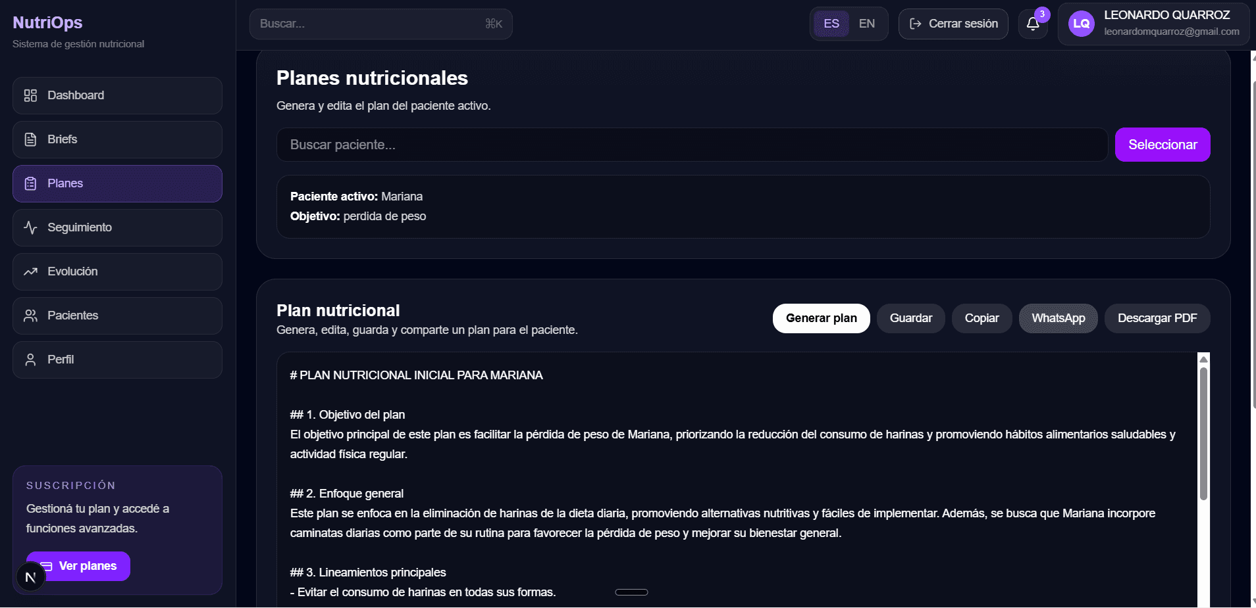Screen dimensions: 1256x608
Task: Open notifications bell icon
Action: tap(1033, 24)
